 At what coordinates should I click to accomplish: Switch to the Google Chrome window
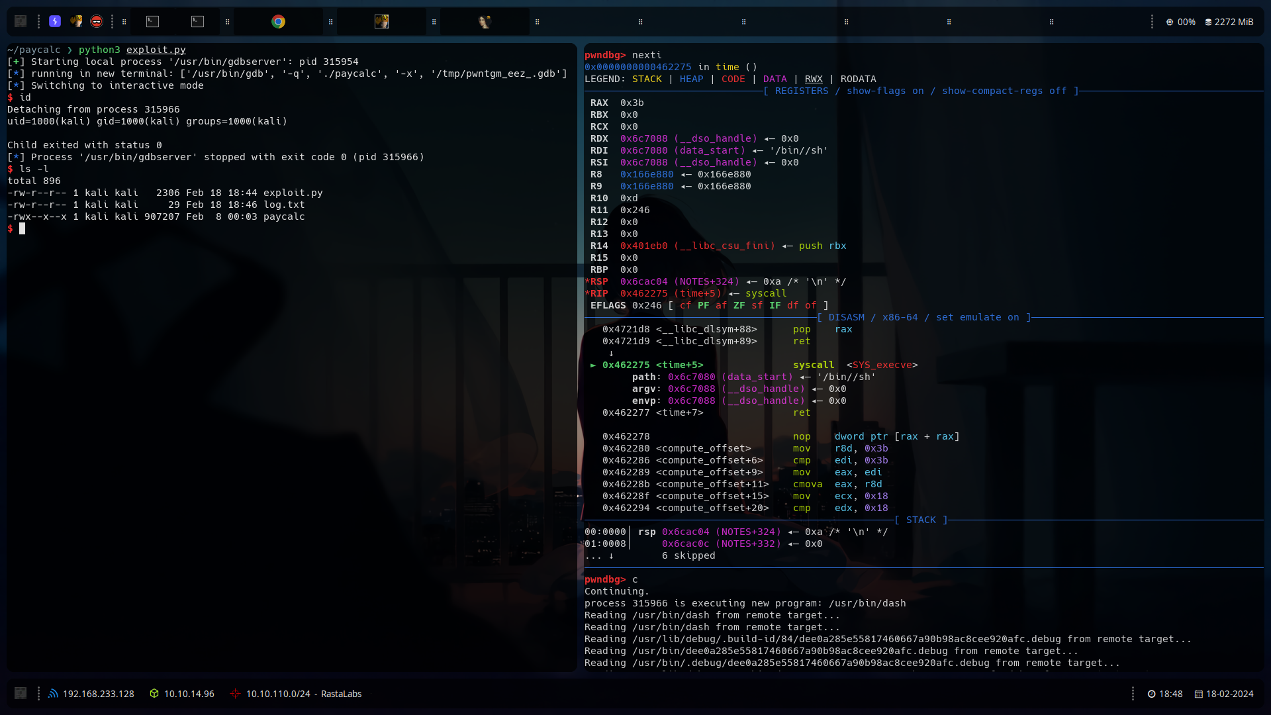(x=278, y=22)
